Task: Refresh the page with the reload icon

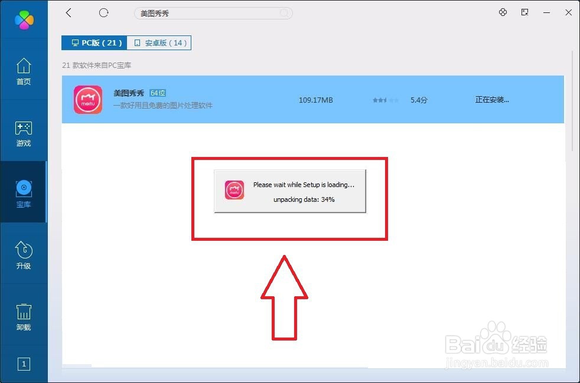Action: pos(103,13)
